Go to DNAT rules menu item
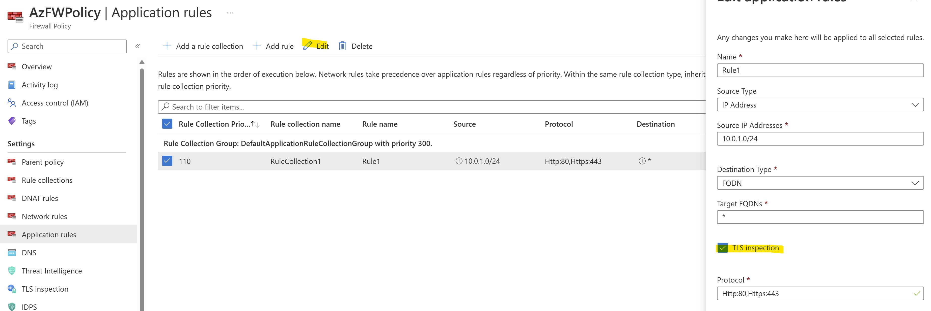Viewport: 931px width, 311px height. click(x=40, y=198)
